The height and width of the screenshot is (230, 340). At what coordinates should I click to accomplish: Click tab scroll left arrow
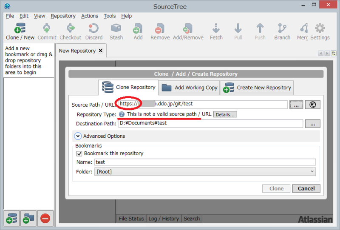320,53
